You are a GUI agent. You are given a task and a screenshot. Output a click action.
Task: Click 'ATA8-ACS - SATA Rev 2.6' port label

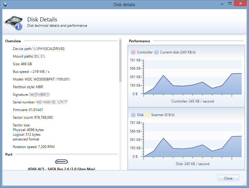[62, 169]
